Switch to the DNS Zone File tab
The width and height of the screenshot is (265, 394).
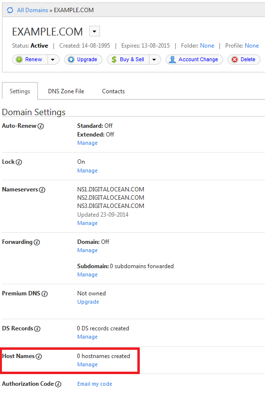tap(66, 91)
